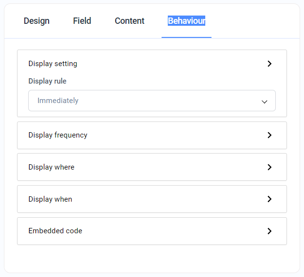
Task: Click the Display where chevron arrow
Action: coord(269,167)
